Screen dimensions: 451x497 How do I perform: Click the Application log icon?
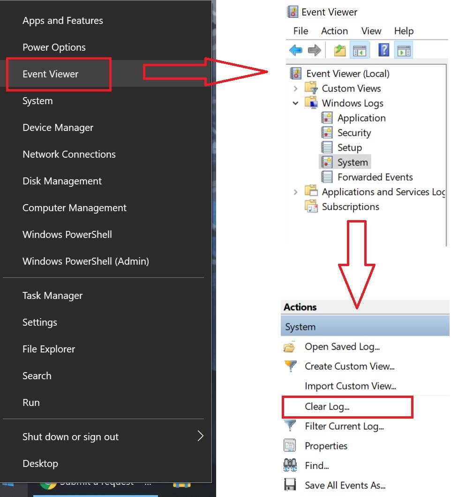coord(327,118)
